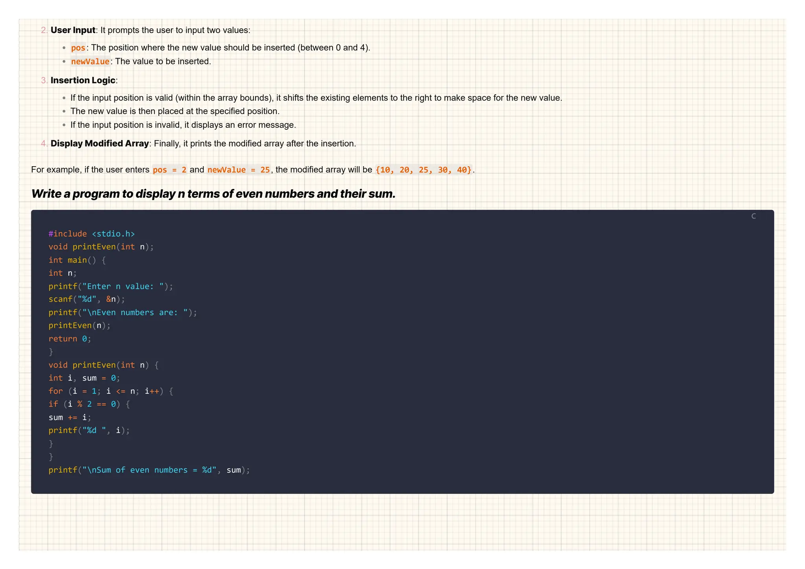Click the 'Even numbers are' printf line
The height and width of the screenshot is (569, 805).
123,313
